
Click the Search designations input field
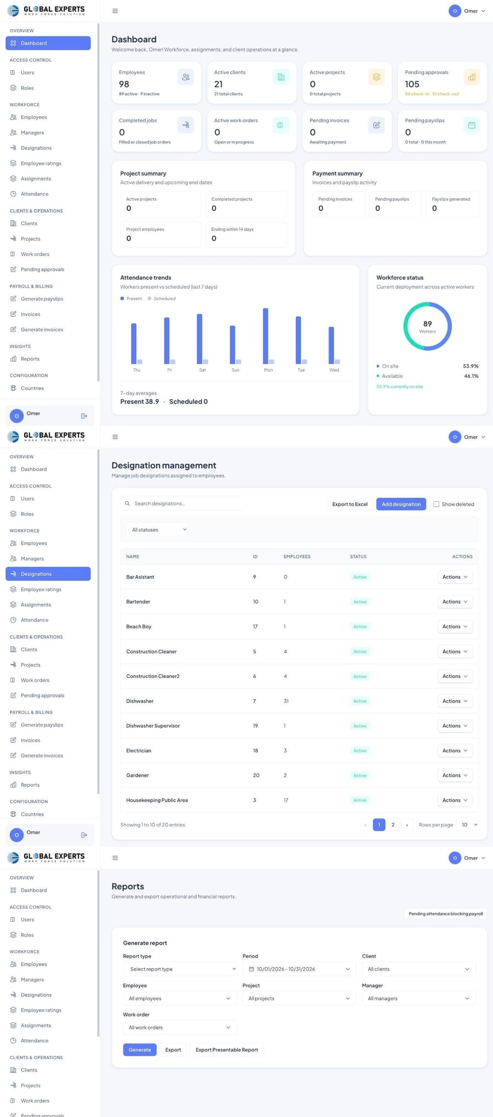coord(182,503)
